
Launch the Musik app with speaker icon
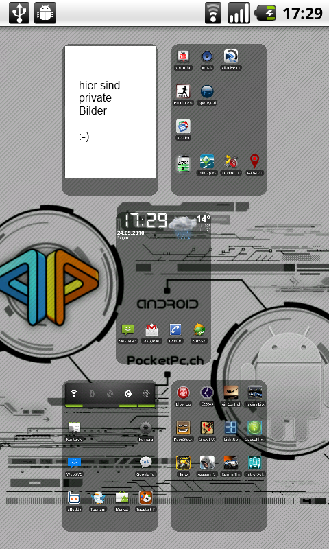tap(207, 56)
